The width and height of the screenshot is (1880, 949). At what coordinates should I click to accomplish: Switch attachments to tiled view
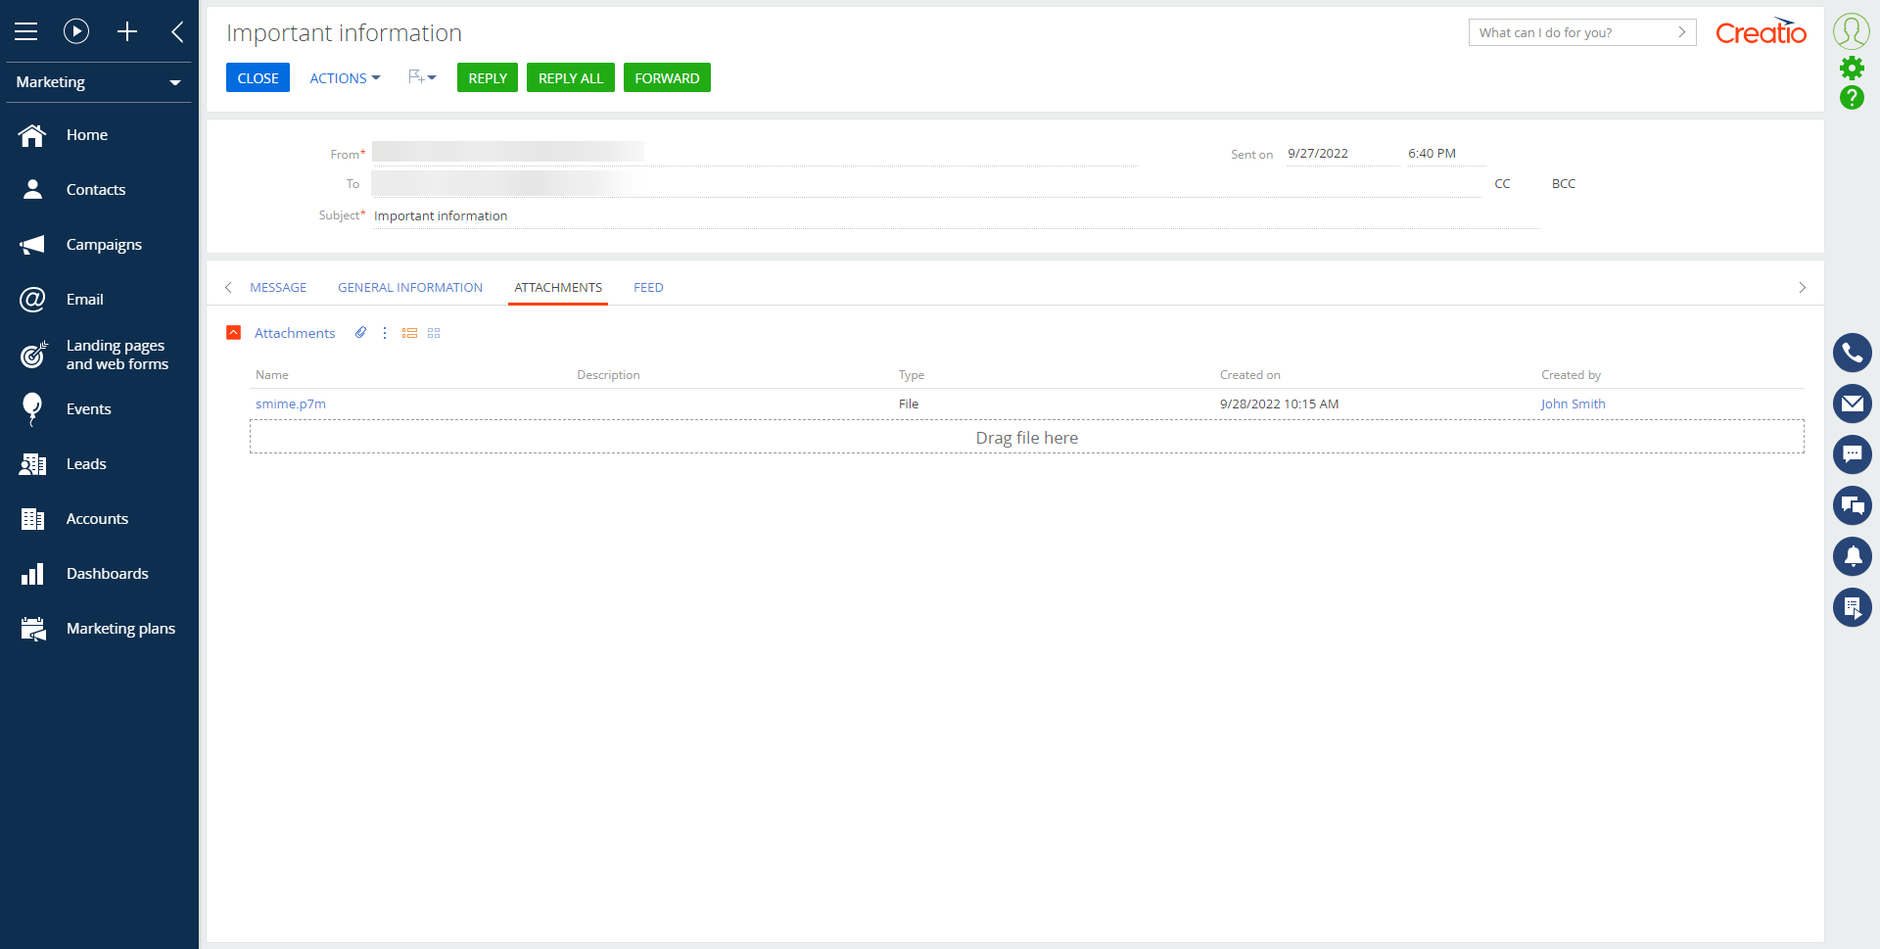click(434, 333)
